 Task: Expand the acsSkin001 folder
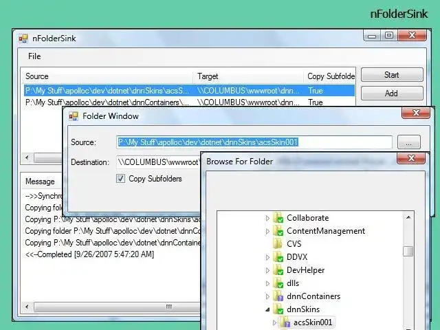click(275, 322)
